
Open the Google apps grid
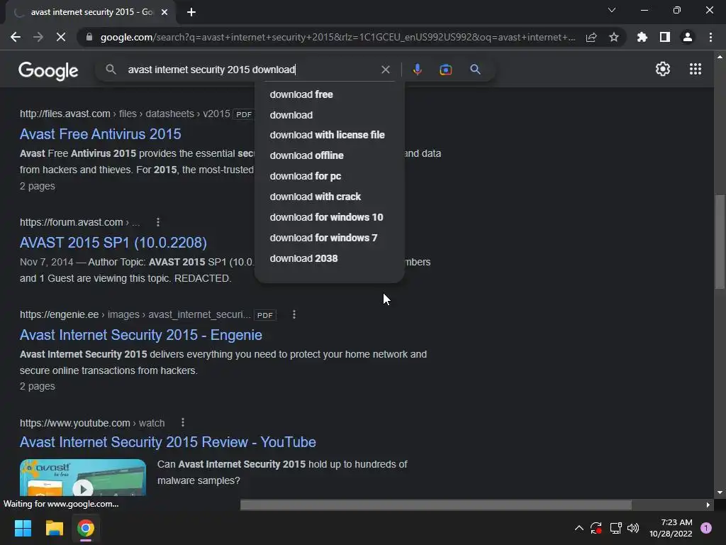[x=696, y=69]
